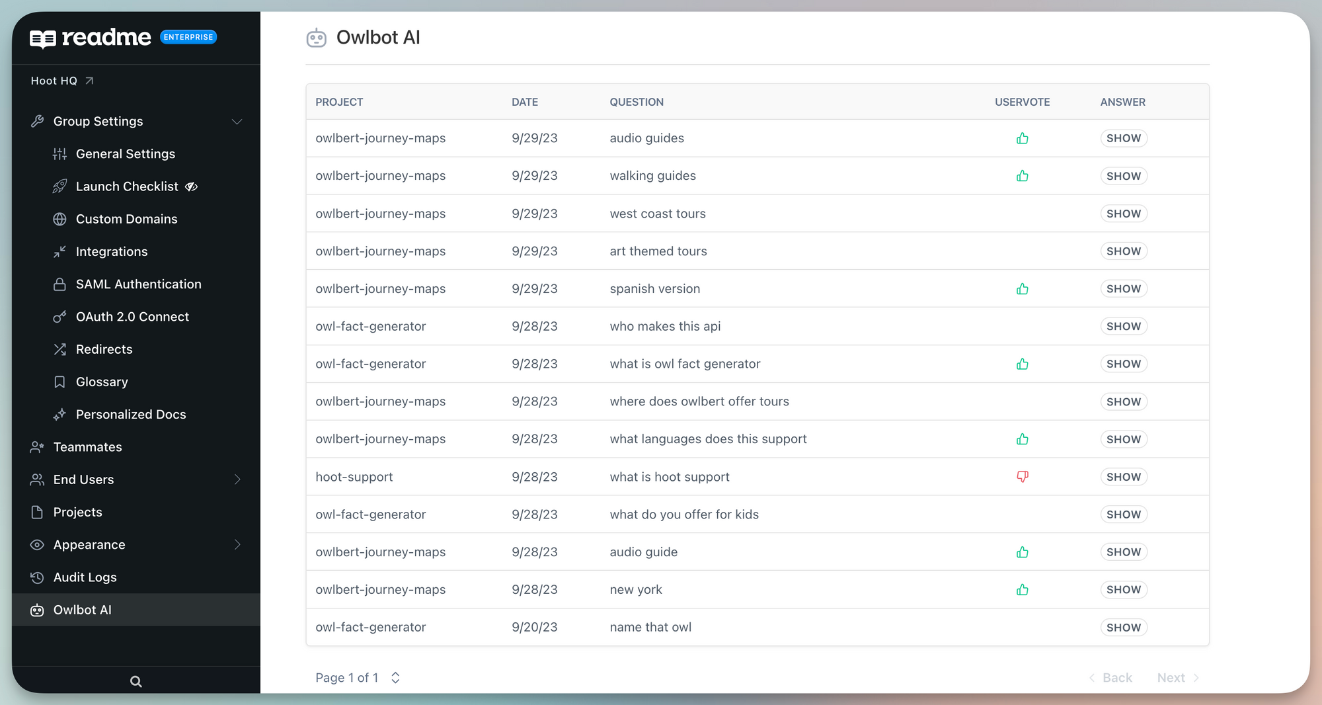Click the SAML Authentication lock icon
Viewport: 1322px width, 705px height.
[59, 284]
